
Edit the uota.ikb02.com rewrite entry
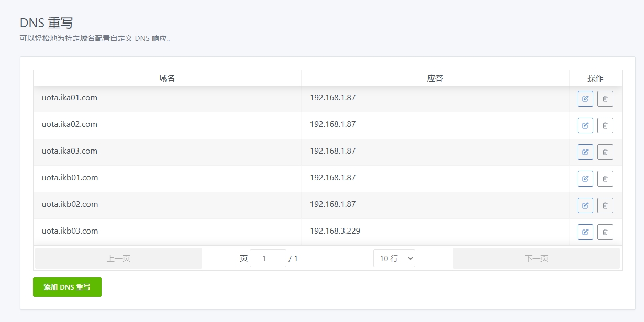click(585, 205)
